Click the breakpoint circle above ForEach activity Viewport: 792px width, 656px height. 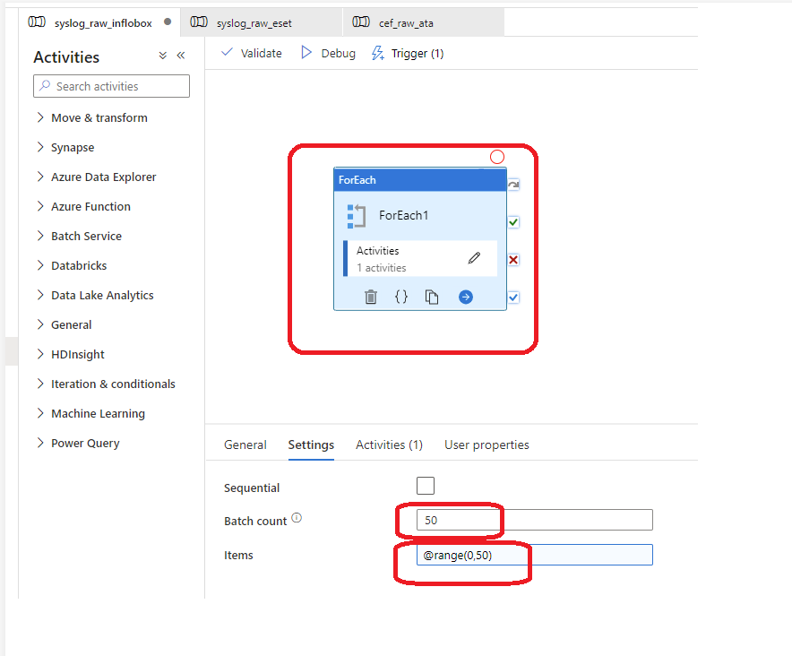(x=497, y=157)
